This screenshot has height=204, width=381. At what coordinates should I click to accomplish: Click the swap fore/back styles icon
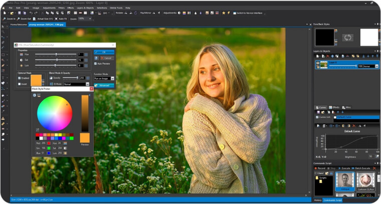347,38
